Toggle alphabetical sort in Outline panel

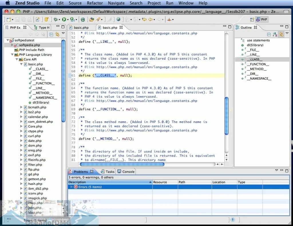point(275,34)
